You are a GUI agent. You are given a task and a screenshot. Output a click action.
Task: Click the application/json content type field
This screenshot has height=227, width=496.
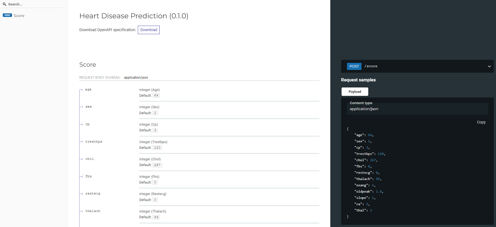tap(364, 109)
